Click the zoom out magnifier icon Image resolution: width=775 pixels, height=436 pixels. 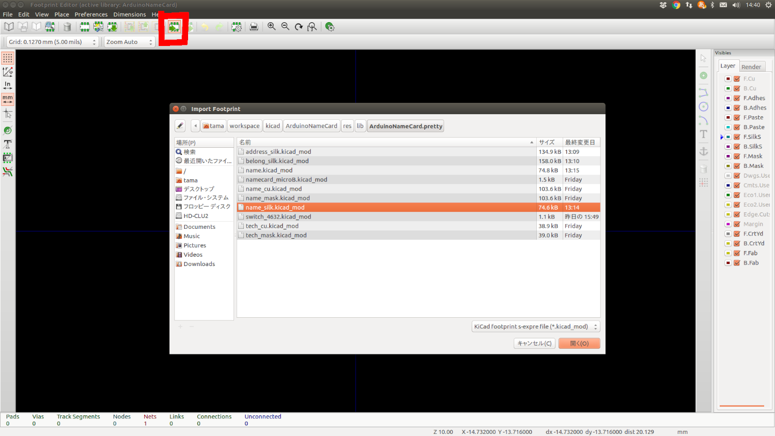pos(285,27)
